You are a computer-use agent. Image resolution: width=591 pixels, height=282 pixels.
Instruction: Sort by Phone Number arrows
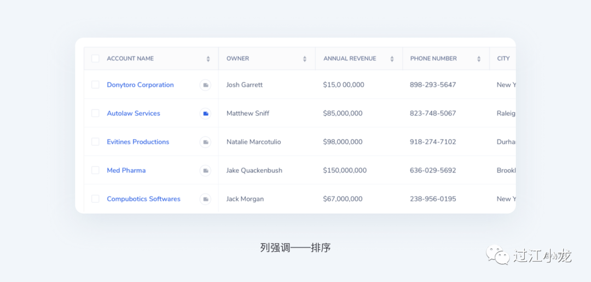(479, 59)
